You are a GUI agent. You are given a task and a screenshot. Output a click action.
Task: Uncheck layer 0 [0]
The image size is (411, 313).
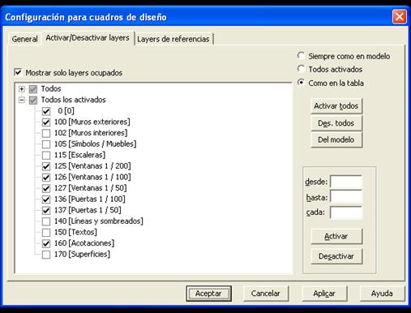46,111
